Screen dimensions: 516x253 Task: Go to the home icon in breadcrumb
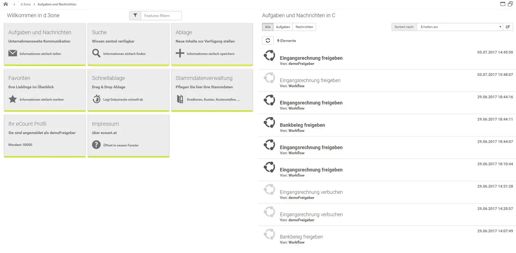6,4
